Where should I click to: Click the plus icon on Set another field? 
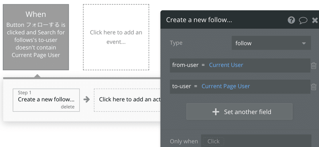216,112
